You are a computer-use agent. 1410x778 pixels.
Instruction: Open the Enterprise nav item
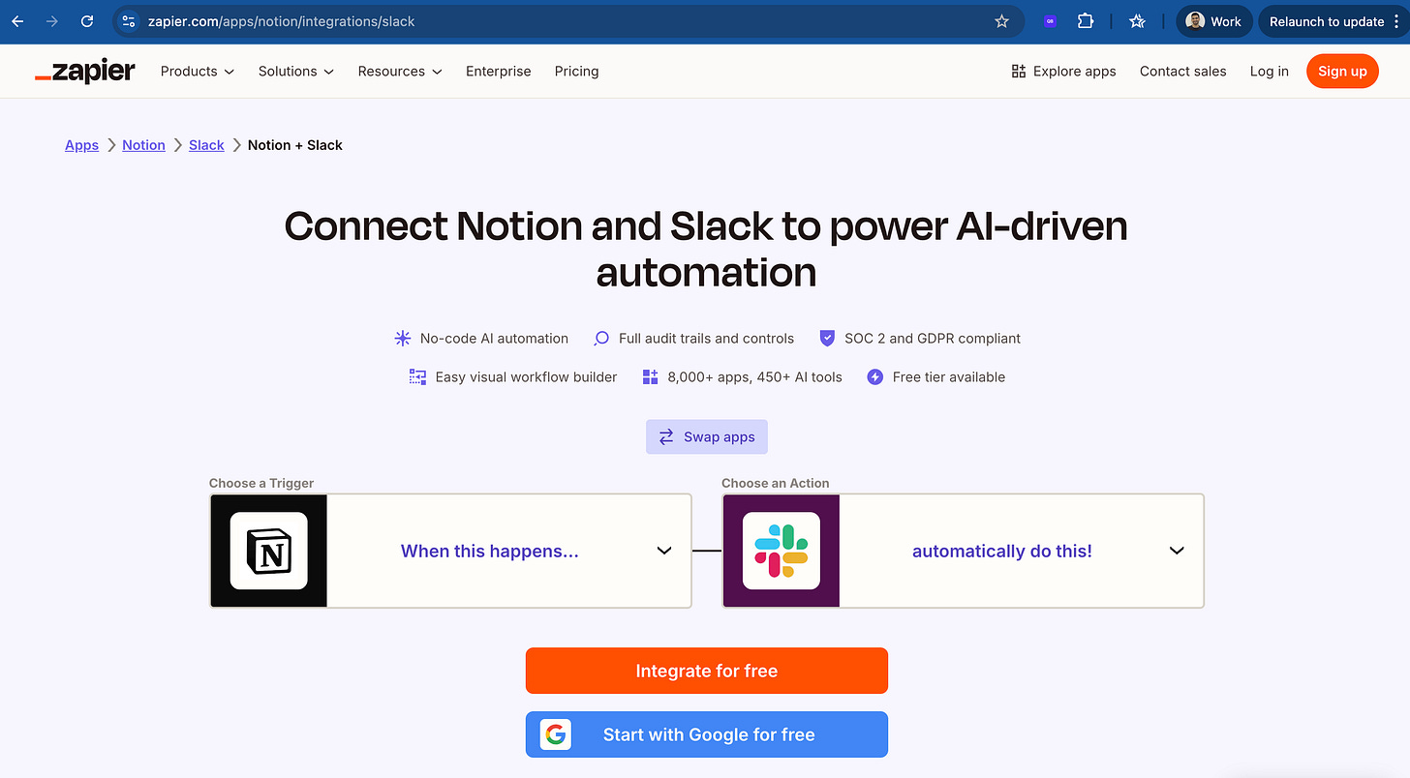click(499, 72)
